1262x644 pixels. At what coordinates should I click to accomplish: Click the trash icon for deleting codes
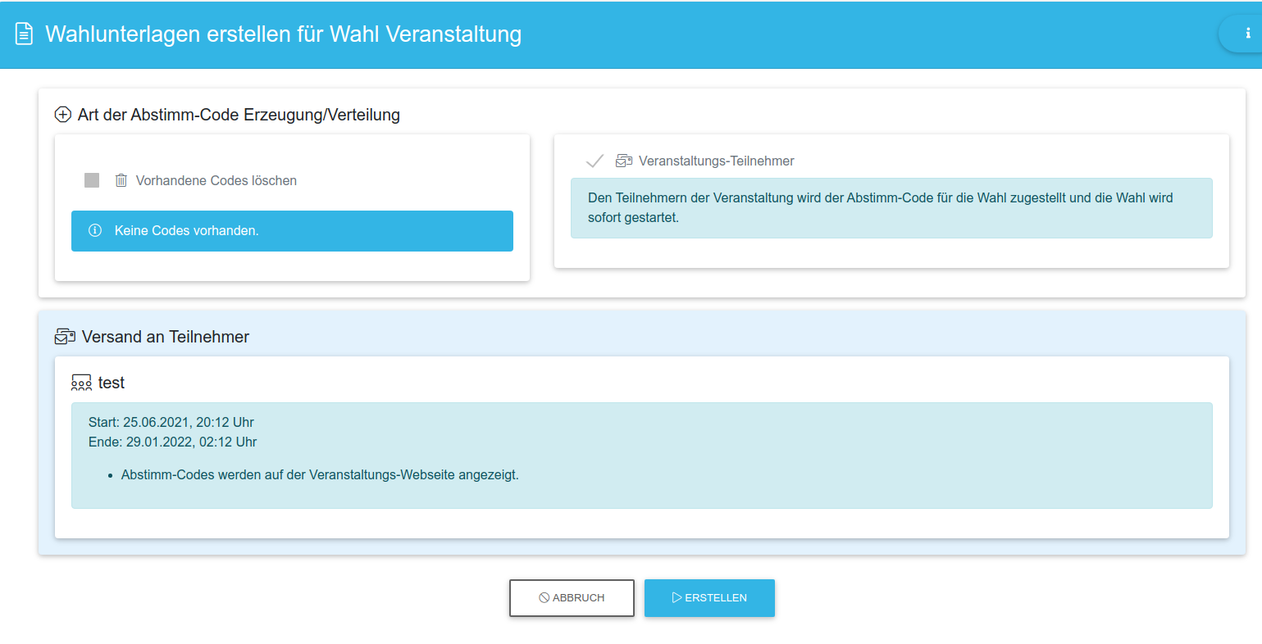pyautogui.click(x=121, y=180)
